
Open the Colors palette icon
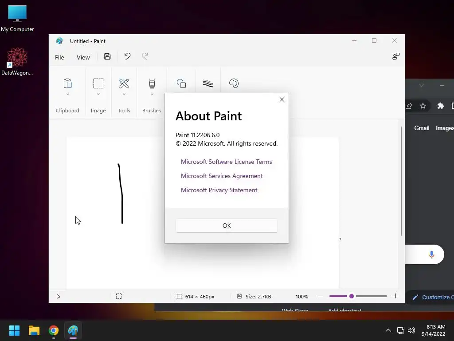pyautogui.click(x=234, y=83)
